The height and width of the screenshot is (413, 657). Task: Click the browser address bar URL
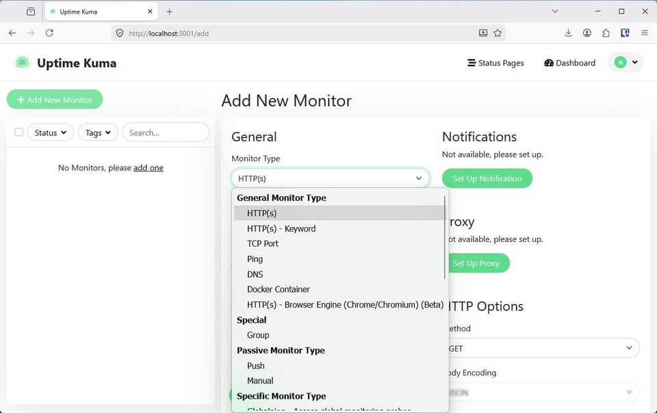point(169,34)
